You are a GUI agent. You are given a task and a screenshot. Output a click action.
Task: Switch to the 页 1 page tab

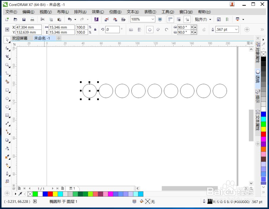72,188
